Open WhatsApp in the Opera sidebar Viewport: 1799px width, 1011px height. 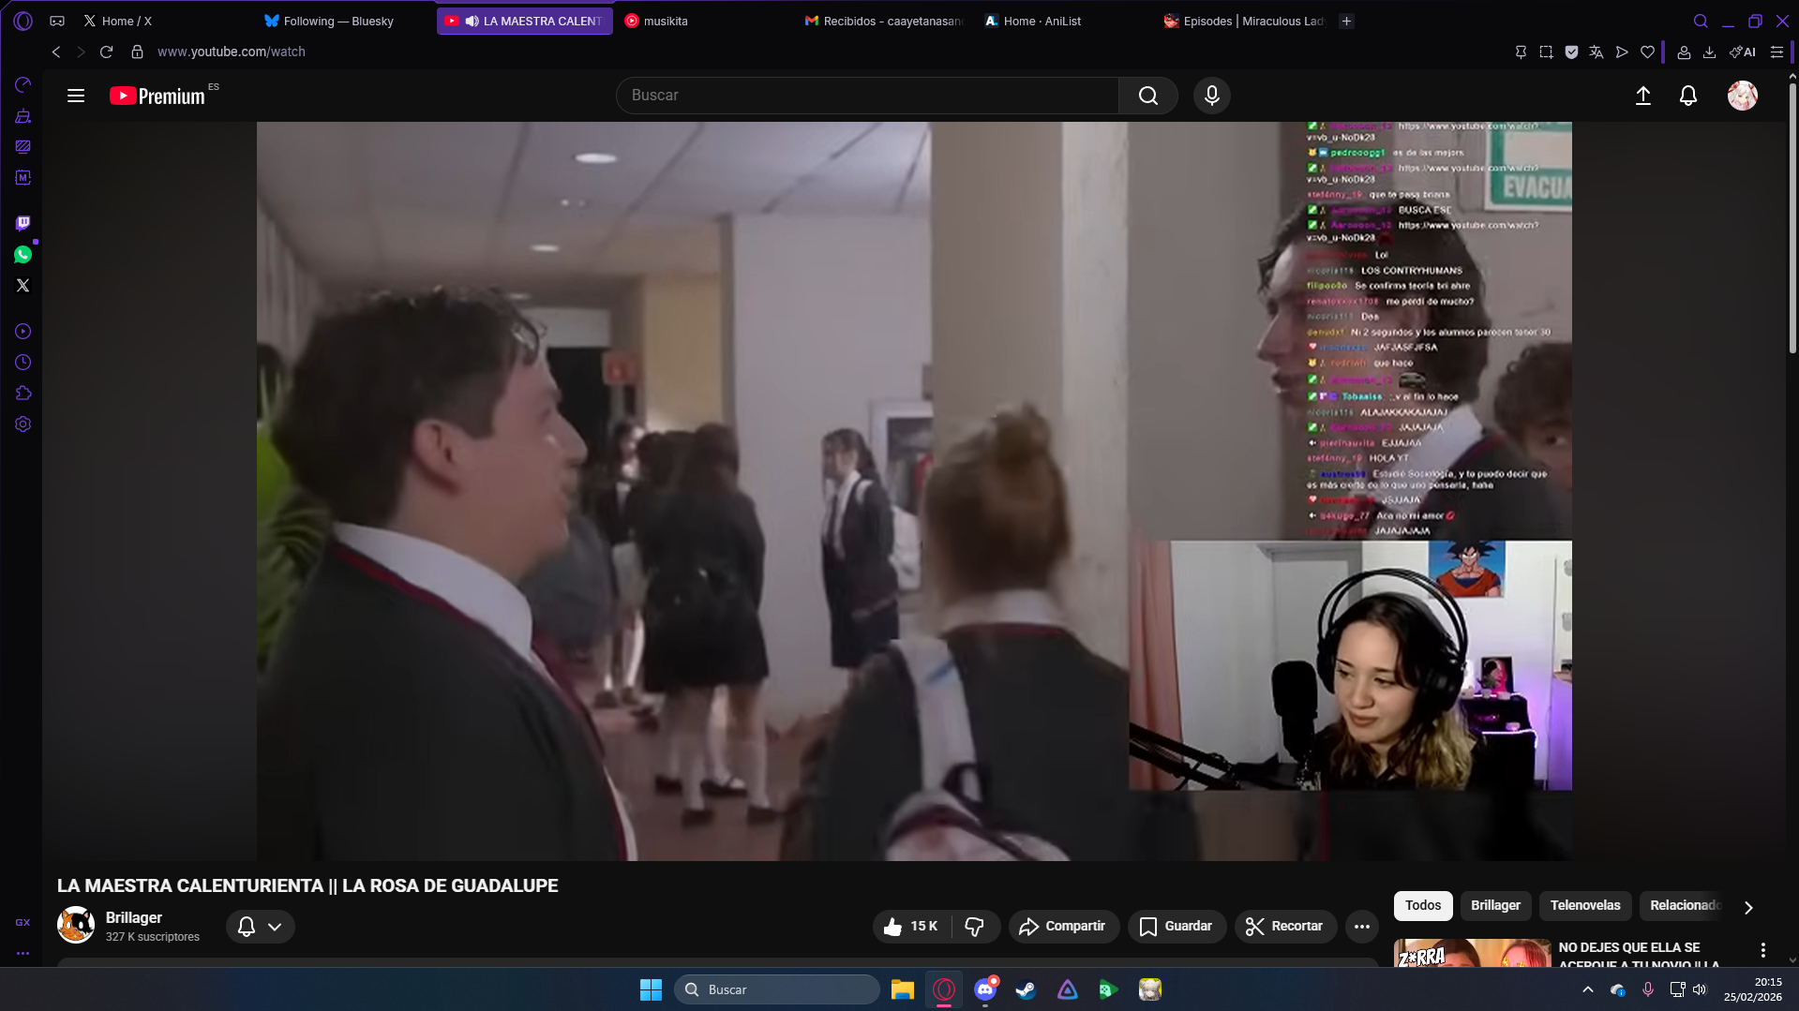click(22, 255)
